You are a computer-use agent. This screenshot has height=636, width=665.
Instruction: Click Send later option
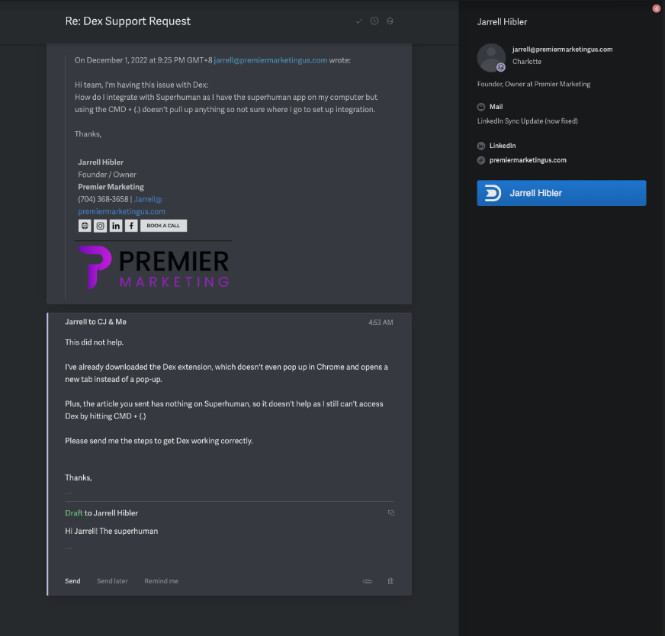pyautogui.click(x=112, y=581)
